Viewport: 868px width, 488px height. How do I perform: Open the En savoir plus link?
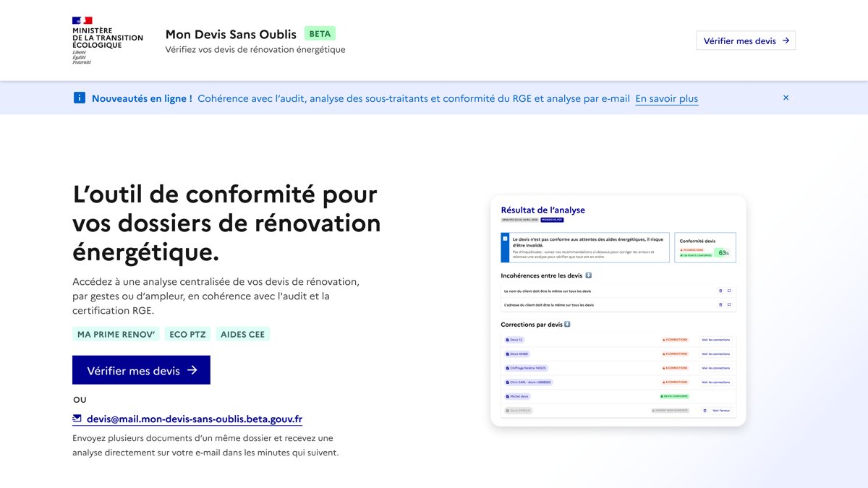tap(667, 98)
